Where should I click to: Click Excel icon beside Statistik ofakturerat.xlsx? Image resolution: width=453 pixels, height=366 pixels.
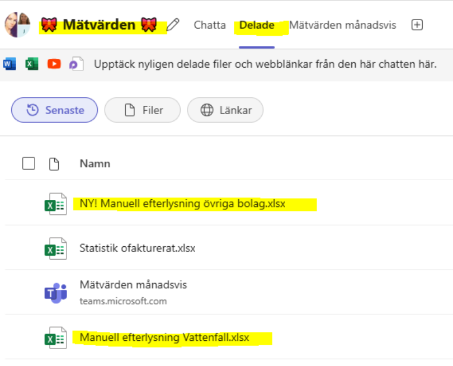click(x=55, y=248)
